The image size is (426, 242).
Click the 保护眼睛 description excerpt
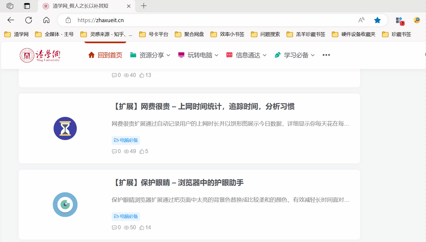[231, 200]
